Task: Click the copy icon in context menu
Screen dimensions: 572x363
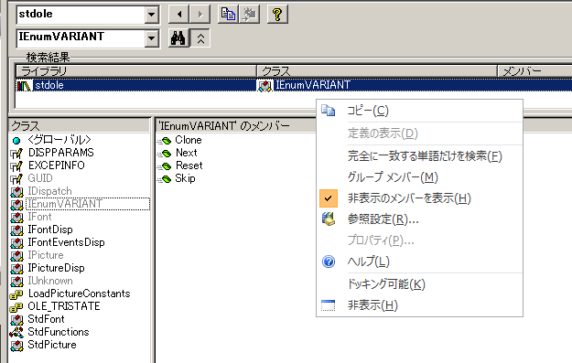Action: 329,111
